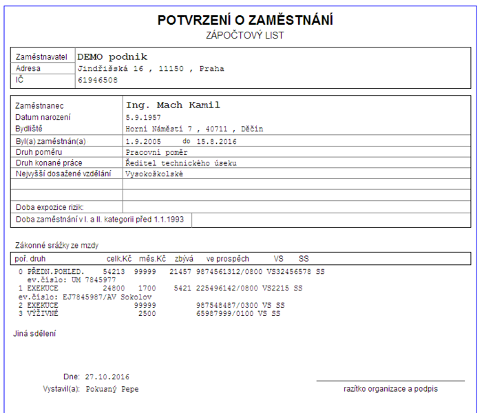The height and width of the screenshot is (413, 482).
Task: Select account '65987999/0100'
Action: (x=225, y=314)
